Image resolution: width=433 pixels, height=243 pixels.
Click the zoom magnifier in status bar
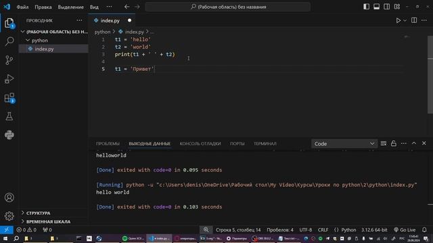click(206, 230)
